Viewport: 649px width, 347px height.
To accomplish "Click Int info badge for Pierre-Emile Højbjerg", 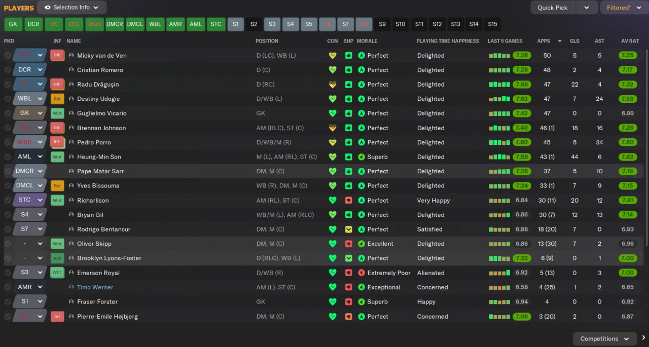I will click(57, 316).
